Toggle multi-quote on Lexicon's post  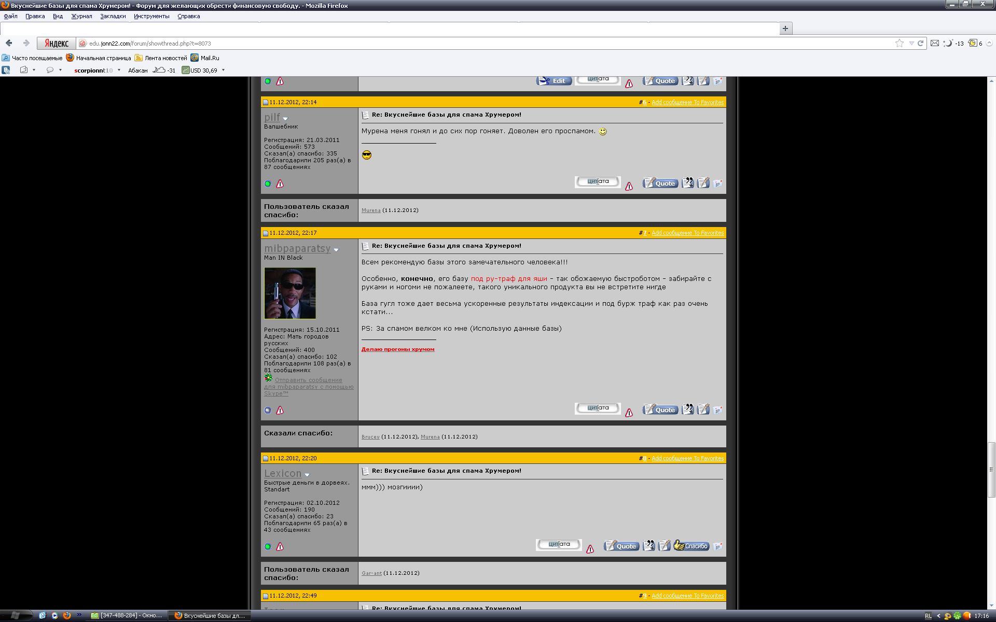649,545
